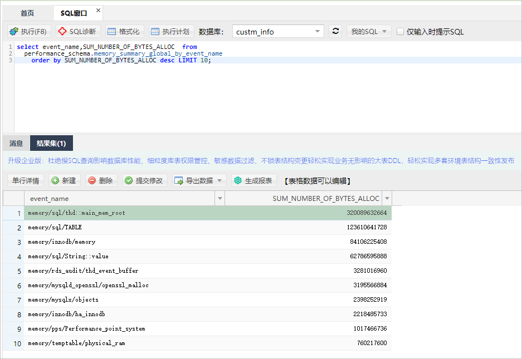Close the SQL窗口 tab

[98, 11]
